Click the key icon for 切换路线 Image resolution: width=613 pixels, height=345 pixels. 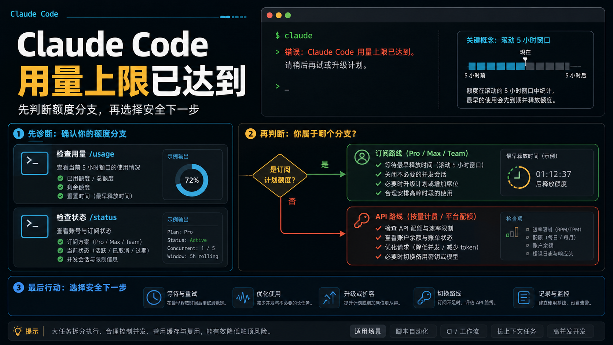point(424,297)
